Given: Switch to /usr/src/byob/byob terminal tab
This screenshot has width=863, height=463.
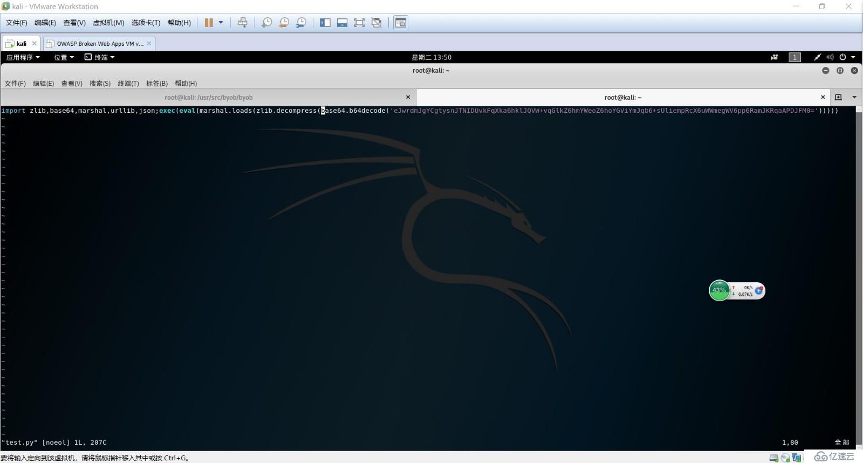Looking at the screenshot, I should pos(208,98).
